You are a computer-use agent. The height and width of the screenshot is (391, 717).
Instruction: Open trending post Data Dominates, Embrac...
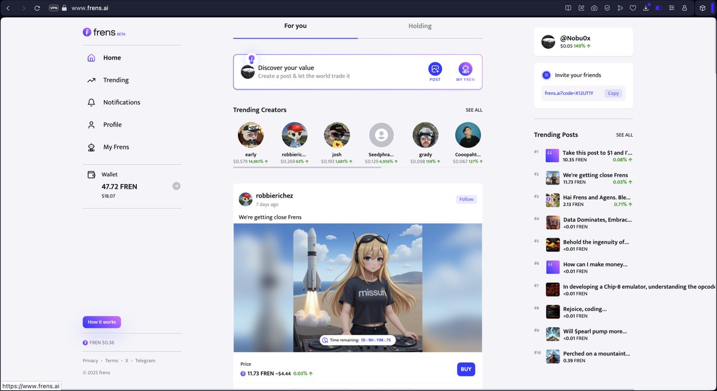pos(583,223)
